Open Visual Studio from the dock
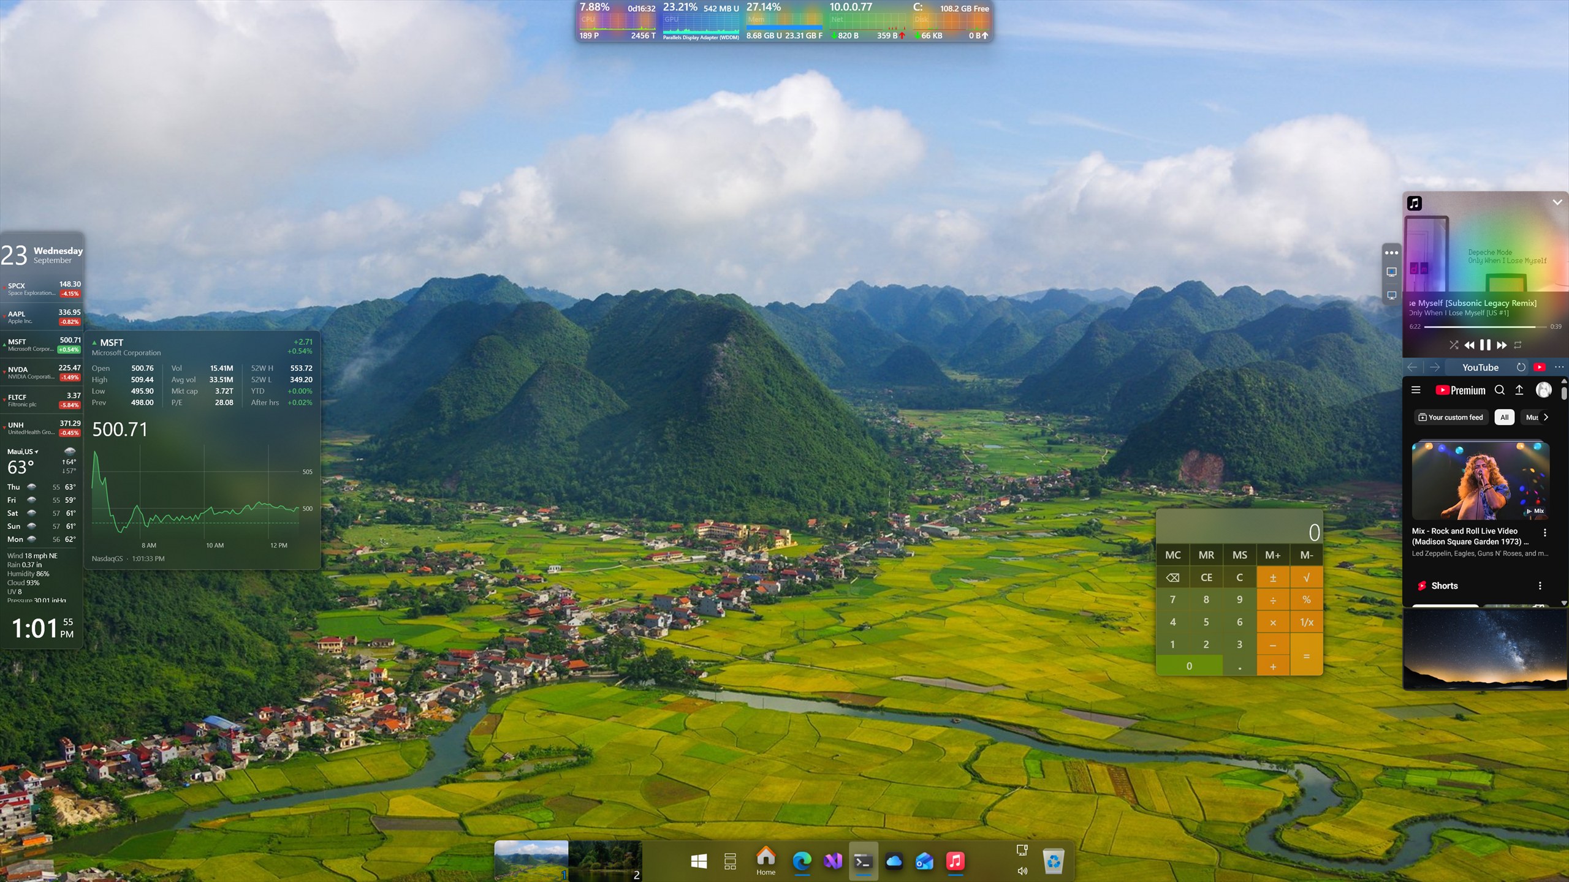The image size is (1569, 882). click(x=833, y=861)
